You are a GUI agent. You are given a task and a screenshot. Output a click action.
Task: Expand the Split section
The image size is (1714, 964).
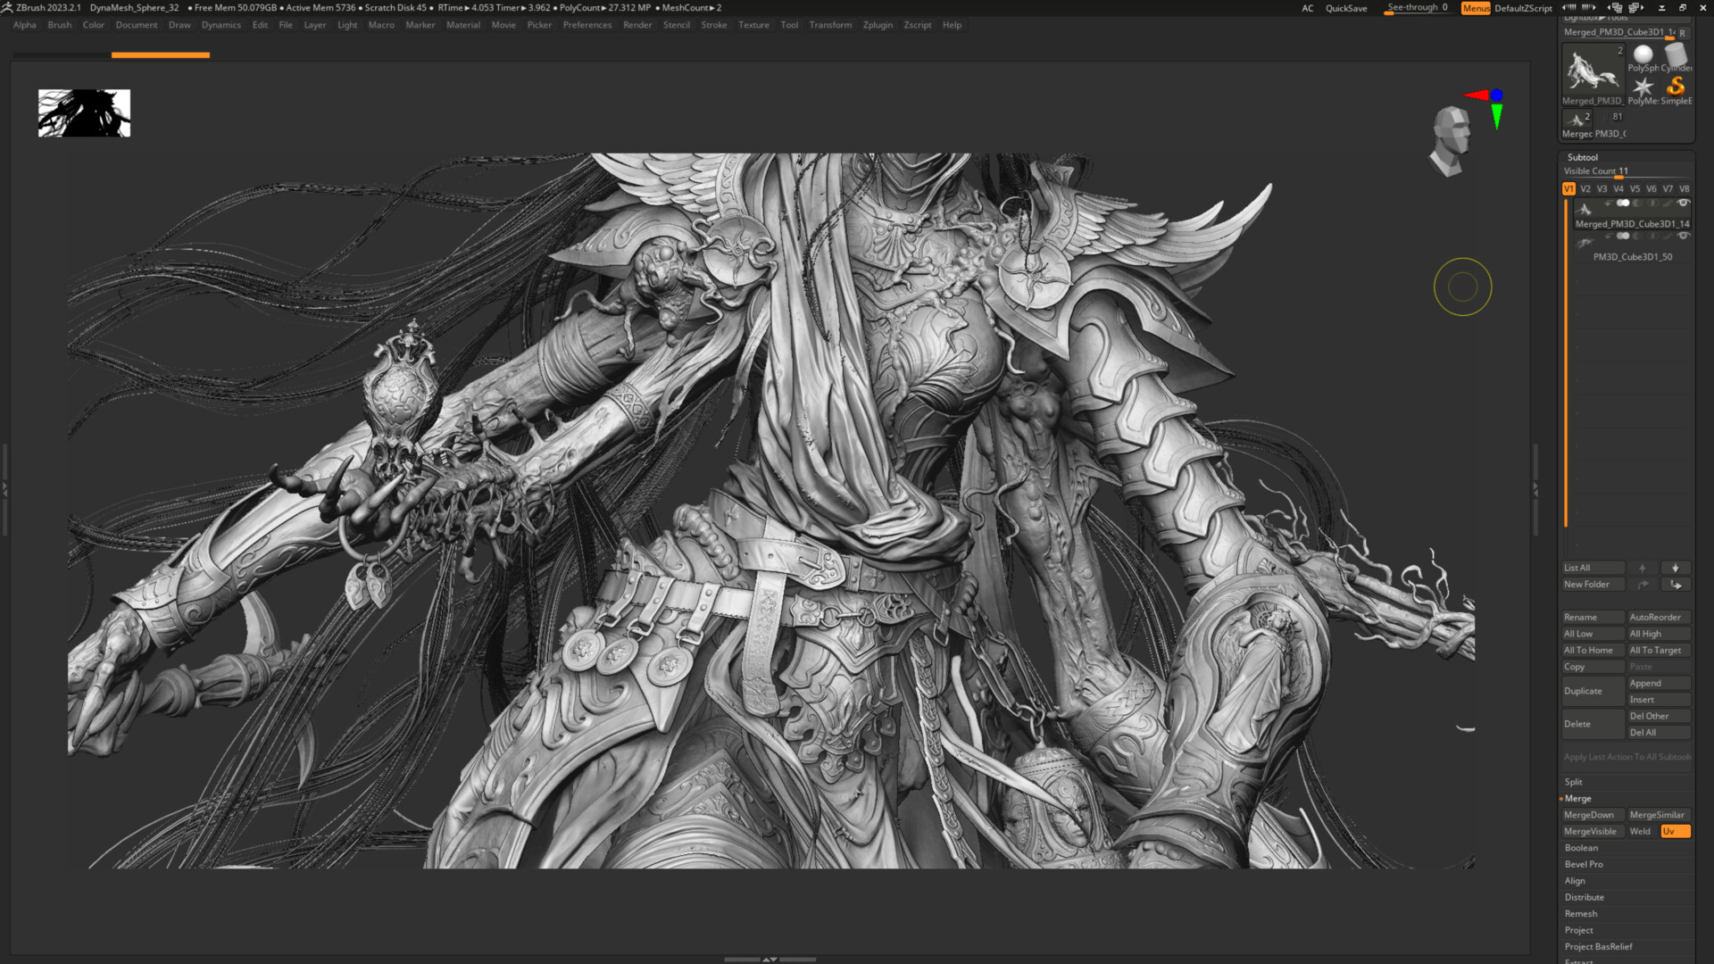(1573, 782)
